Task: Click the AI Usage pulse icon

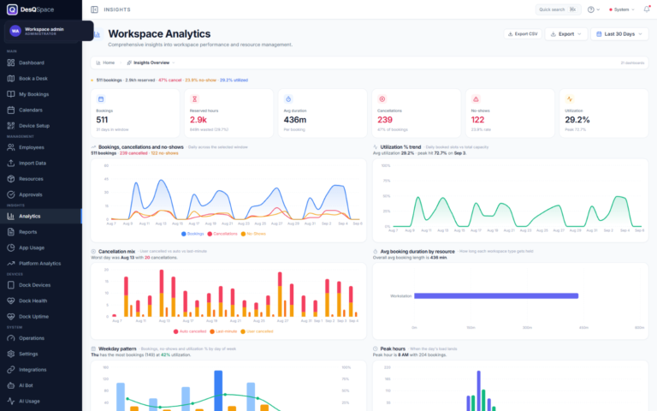Action: [11, 402]
